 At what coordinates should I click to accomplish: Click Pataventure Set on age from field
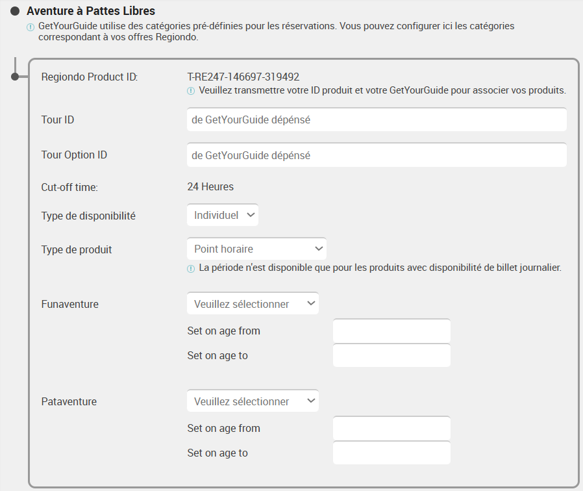click(x=391, y=429)
